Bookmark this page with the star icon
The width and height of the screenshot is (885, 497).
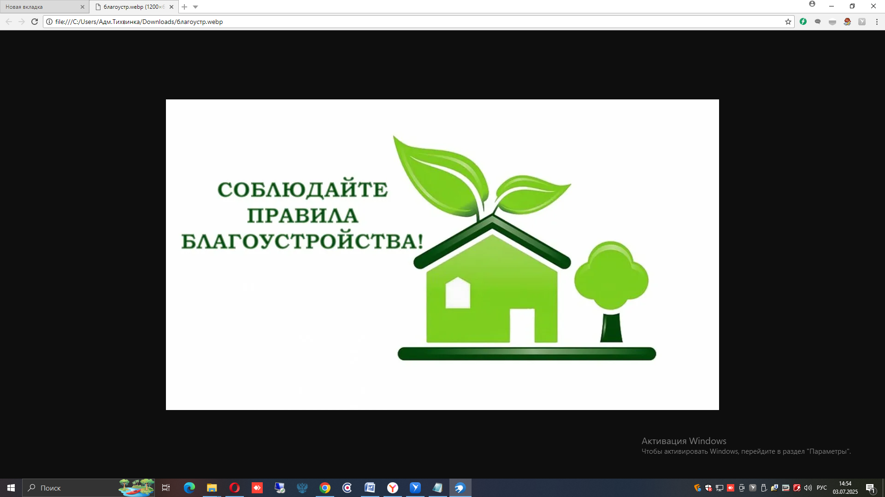(x=788, y=22)
